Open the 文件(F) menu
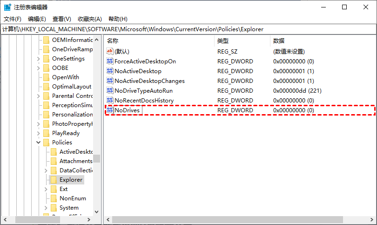 point(12,19)
